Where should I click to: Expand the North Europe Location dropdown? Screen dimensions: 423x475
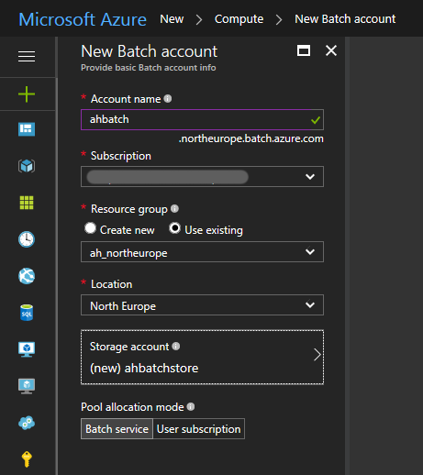click(202, 304)
